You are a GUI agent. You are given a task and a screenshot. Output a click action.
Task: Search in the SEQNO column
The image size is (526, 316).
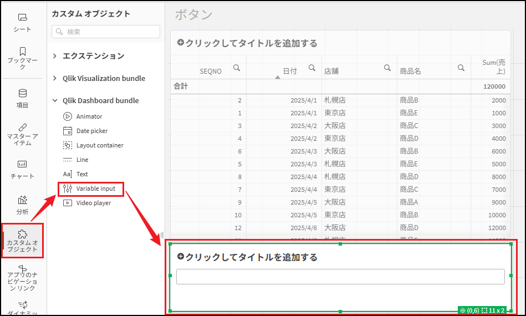[x=237, y=68]
